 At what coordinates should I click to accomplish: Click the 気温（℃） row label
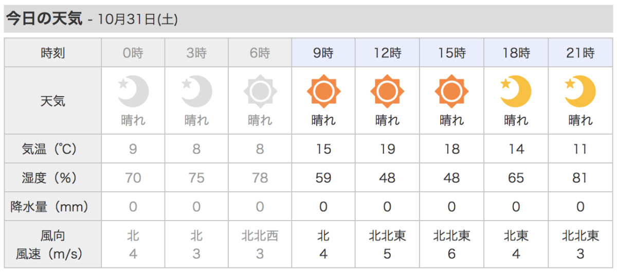[x=53, y=149]
